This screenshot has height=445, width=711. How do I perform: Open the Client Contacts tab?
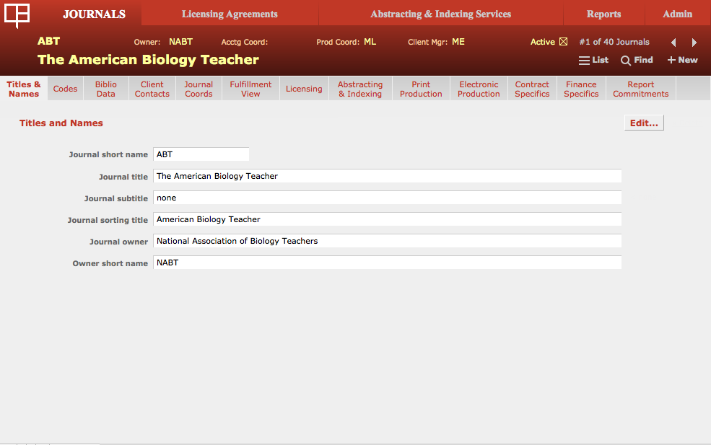(x=152, y=89)
